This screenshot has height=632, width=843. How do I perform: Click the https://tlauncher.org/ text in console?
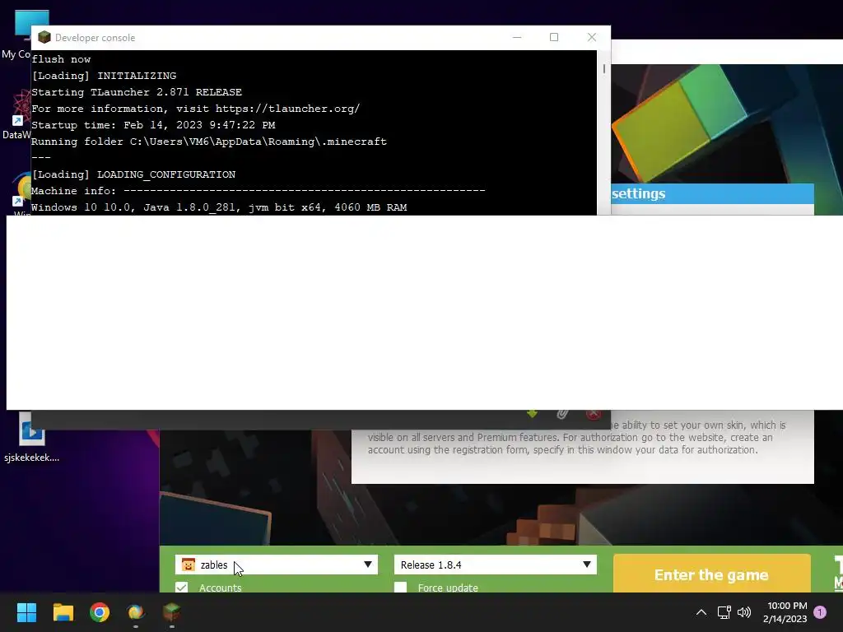tap(287, 109)
